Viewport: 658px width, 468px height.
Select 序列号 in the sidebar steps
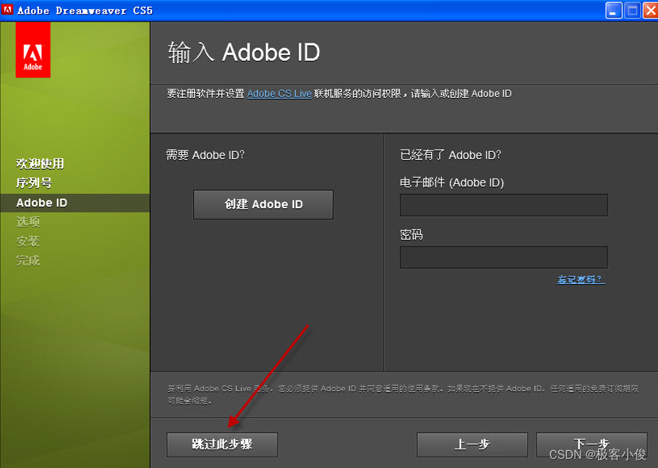(34, 183)
